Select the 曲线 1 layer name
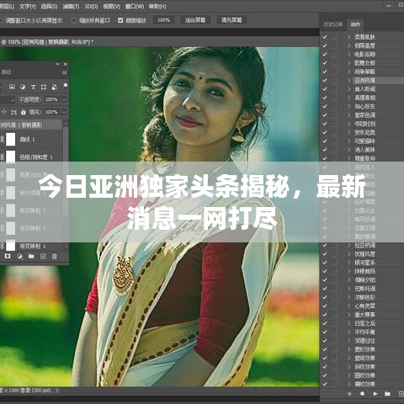 (27, 140)
